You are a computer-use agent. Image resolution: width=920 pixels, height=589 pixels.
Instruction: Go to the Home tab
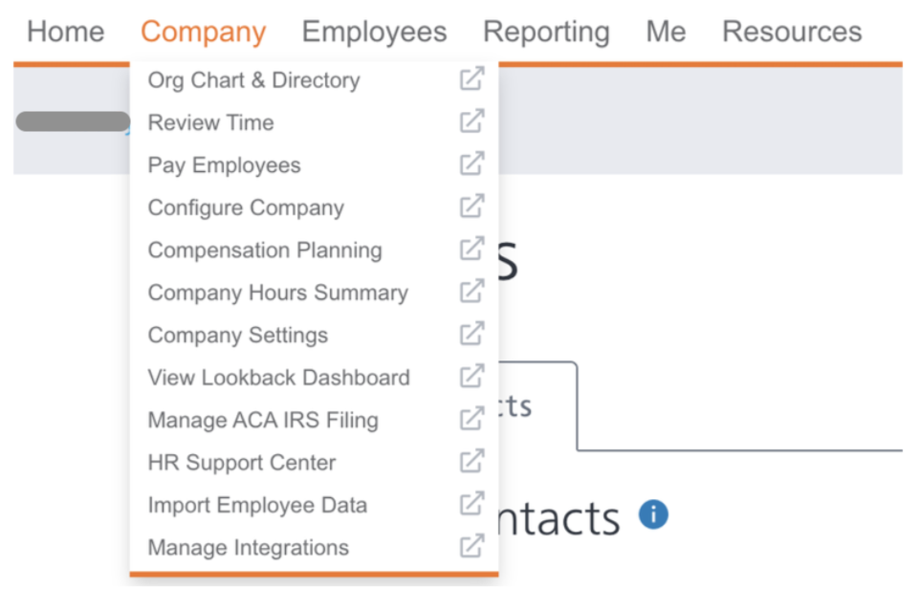66,32
